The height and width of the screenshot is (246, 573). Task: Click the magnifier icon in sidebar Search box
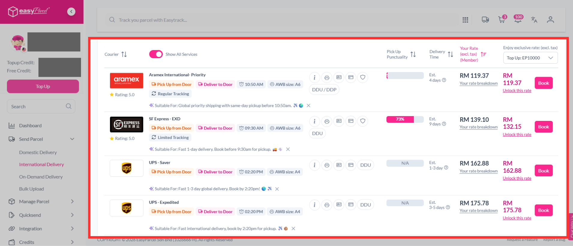click(x=69, y=106)
